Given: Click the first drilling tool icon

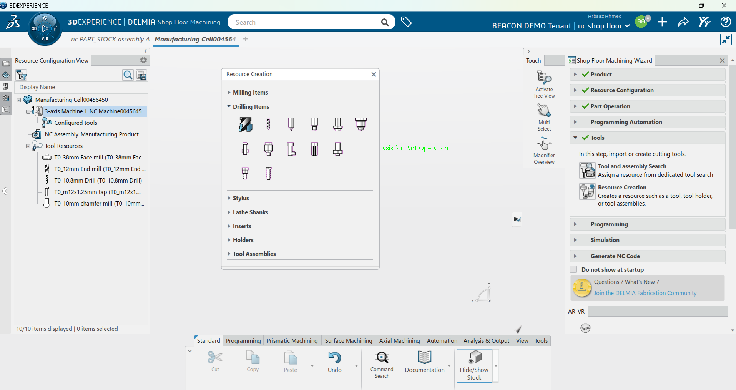Looking at the screenshot, I should point(245,124).
